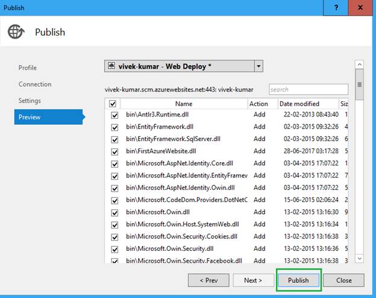Select the bin\Antlr3.Runtime.dll file name

pyautogui.click(x=157, y=114)
